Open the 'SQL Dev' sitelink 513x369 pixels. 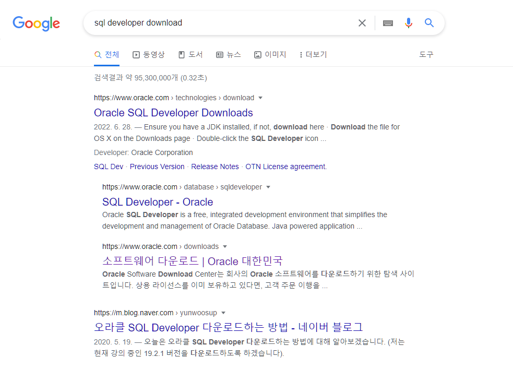point(109,166)
